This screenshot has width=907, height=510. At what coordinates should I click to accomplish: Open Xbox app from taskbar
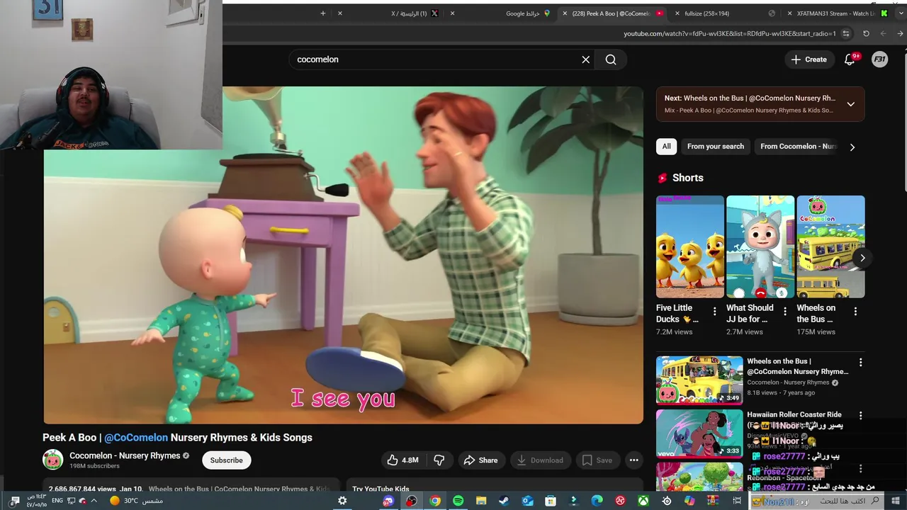(x=643, y=501)
